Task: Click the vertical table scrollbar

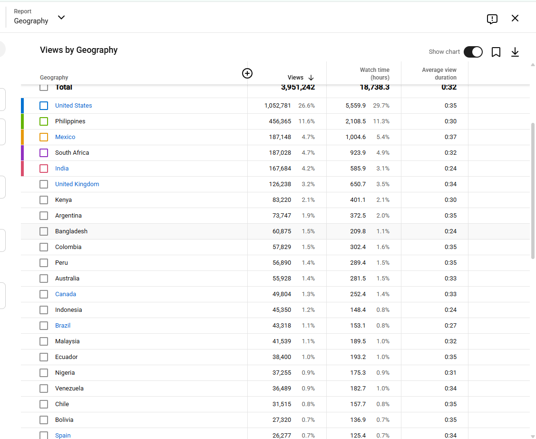Action: click(x=533, y=191)
